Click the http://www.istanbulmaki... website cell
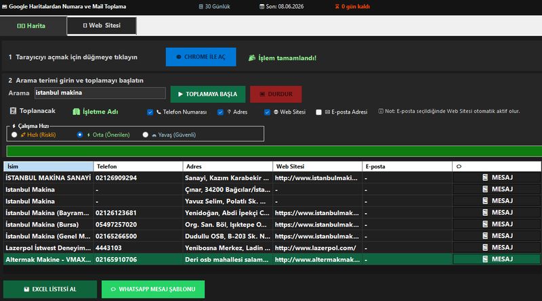Screen dimensions: 542x301 316,178
